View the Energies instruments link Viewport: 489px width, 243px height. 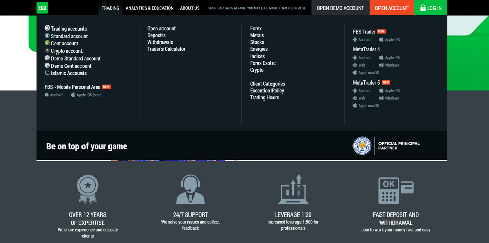pos(259,49)
